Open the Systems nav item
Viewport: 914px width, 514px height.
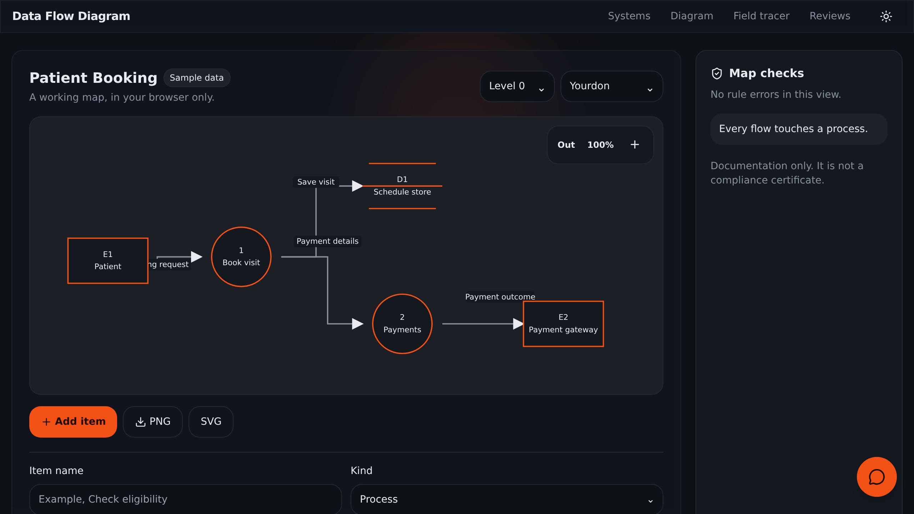click(629, 16)
